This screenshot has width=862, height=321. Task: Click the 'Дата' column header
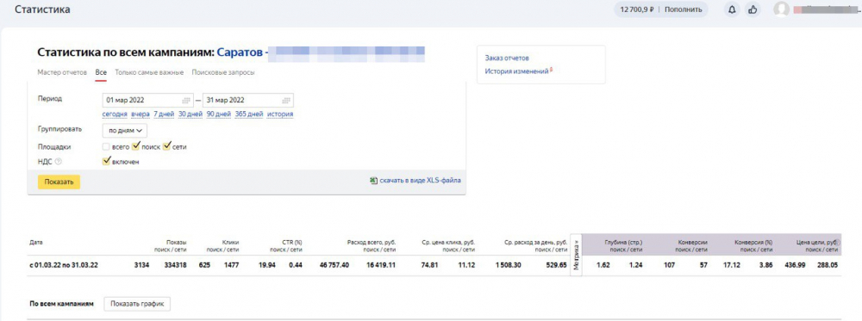click(x=35, y=242)
